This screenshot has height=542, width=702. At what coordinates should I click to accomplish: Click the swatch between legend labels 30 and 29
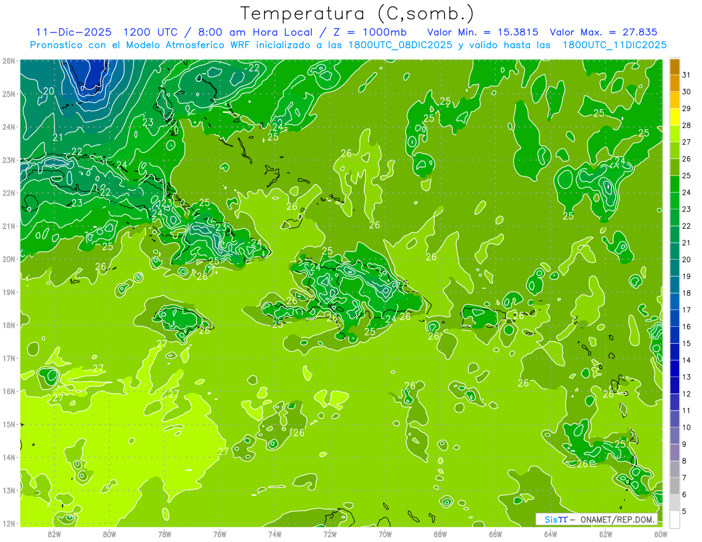click(x=675, y=100)
